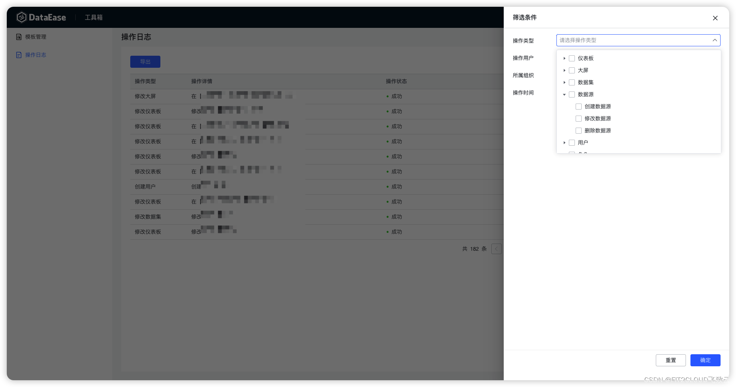Click the 所属组织 filter label
736x387 pixels.
click(523, 75)
